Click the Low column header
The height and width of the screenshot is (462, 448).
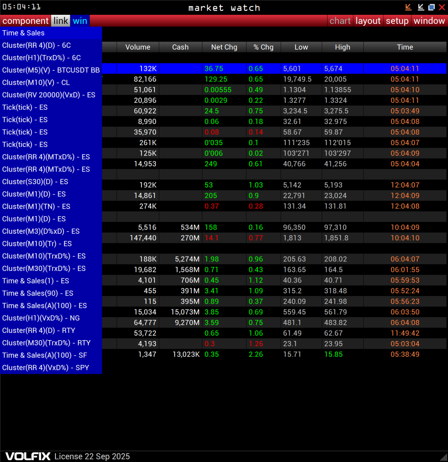pos(302,47)
